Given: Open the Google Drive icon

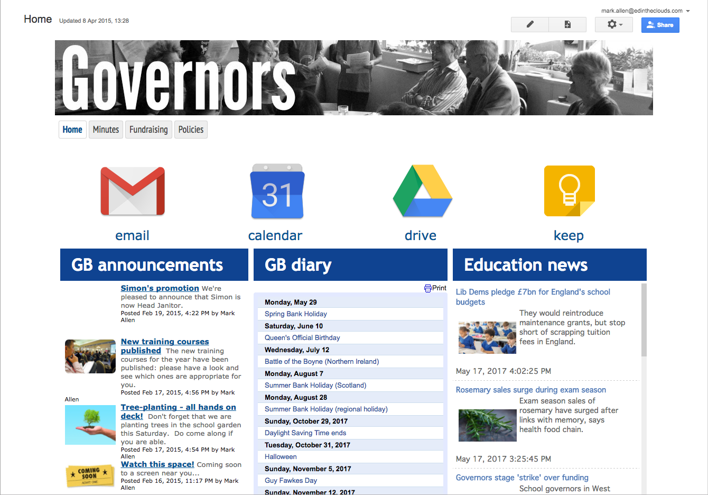Looking at the screenshot, I should (x=422, y=191).
